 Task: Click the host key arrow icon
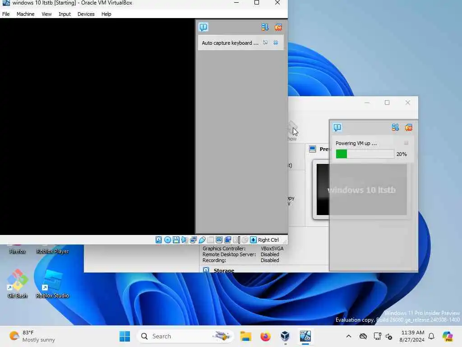[x=253, y=240]
